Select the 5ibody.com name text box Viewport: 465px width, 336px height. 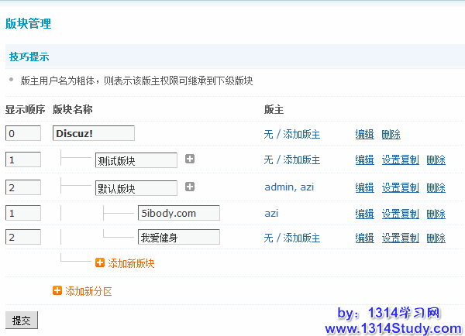(x=179, y=213)
